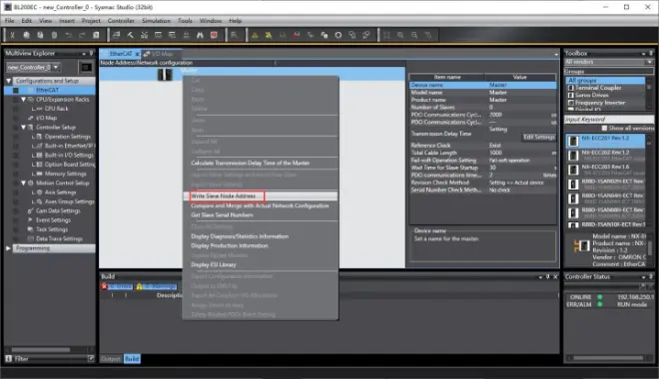Image resolution: width=659 pixels, height=379 pixels.
Task: Tick the Show all versions checkbox
Action: click(604, 128)
